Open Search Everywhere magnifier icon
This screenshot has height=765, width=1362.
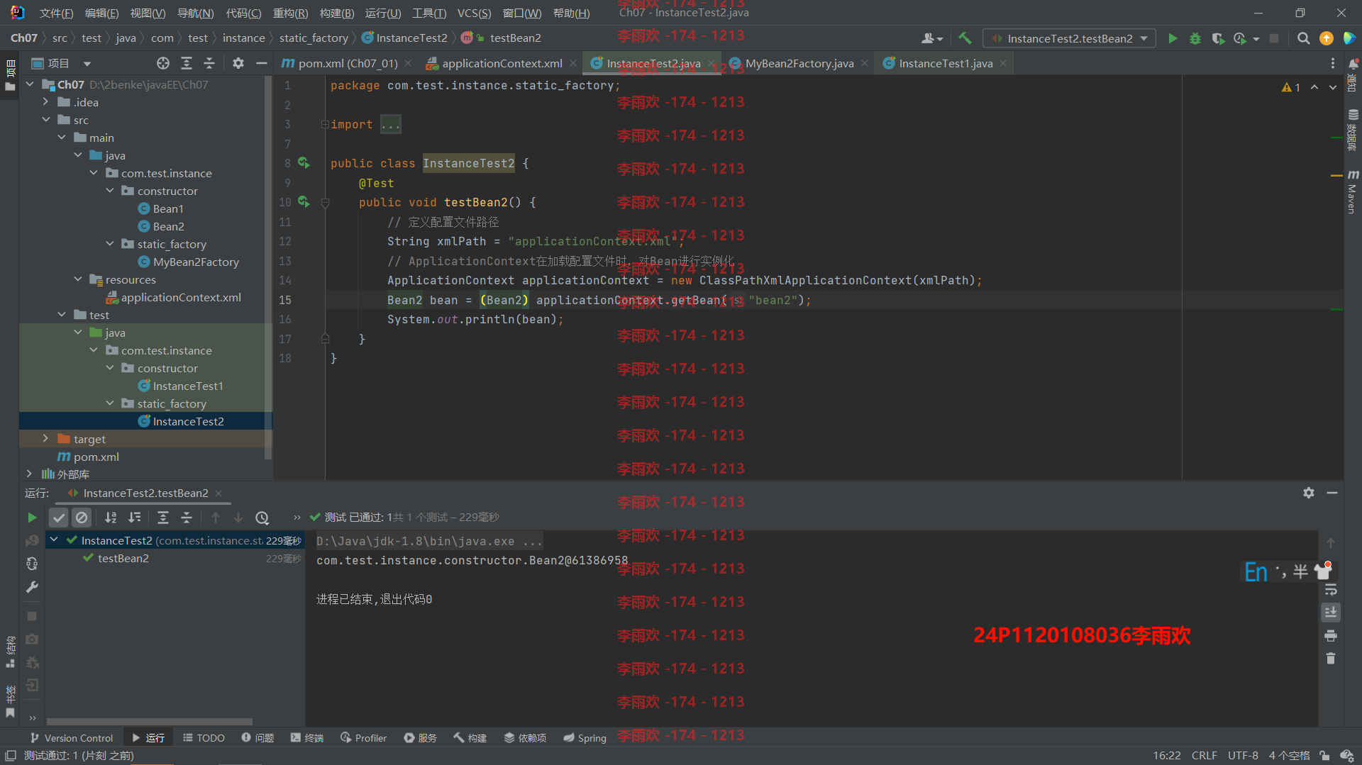(1303, 38)
